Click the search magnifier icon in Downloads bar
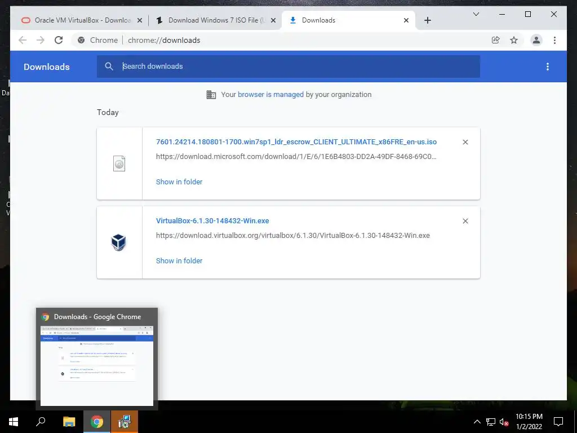Viewport: 577px width, 433px height. [x=109, y=67]
